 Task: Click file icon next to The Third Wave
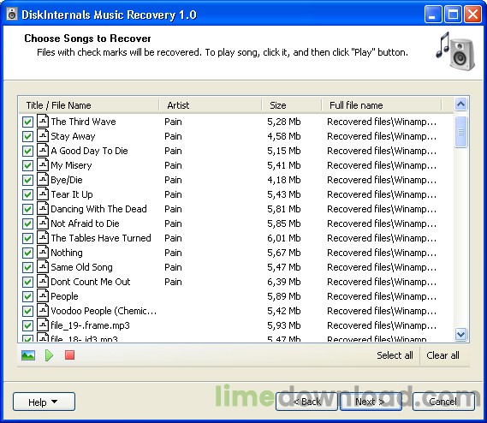pos(43,121)
